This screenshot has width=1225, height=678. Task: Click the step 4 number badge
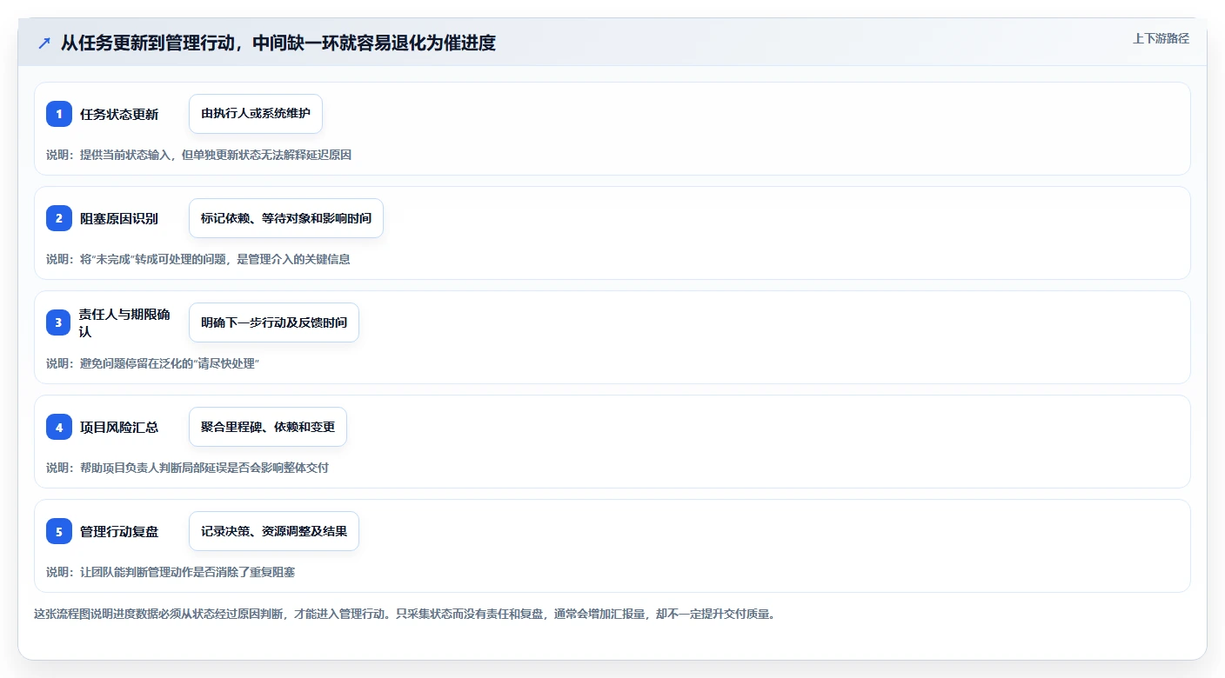[x=59, y=427]
